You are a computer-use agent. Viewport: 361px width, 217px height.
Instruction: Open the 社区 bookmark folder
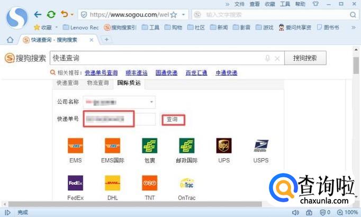[196, 28]
